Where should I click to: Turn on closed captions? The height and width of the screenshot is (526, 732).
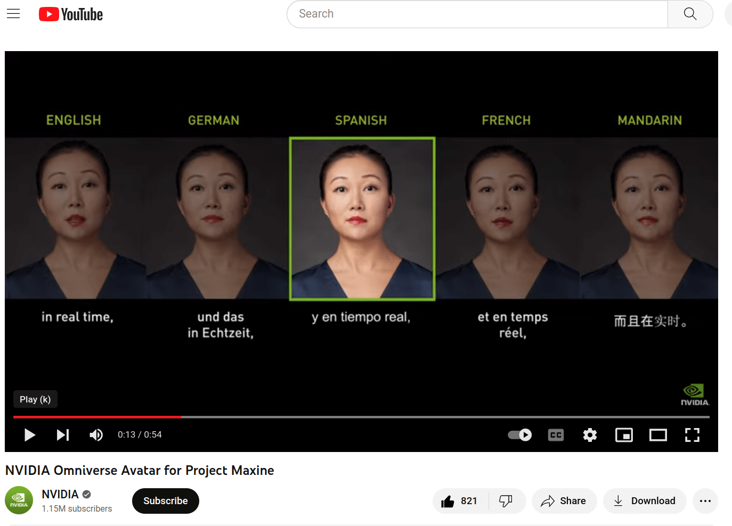[x=556, y=435]
